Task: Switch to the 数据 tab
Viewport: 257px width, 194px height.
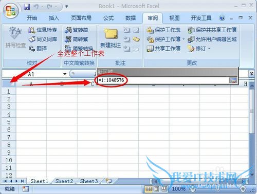Action: [x=131, y=18]
